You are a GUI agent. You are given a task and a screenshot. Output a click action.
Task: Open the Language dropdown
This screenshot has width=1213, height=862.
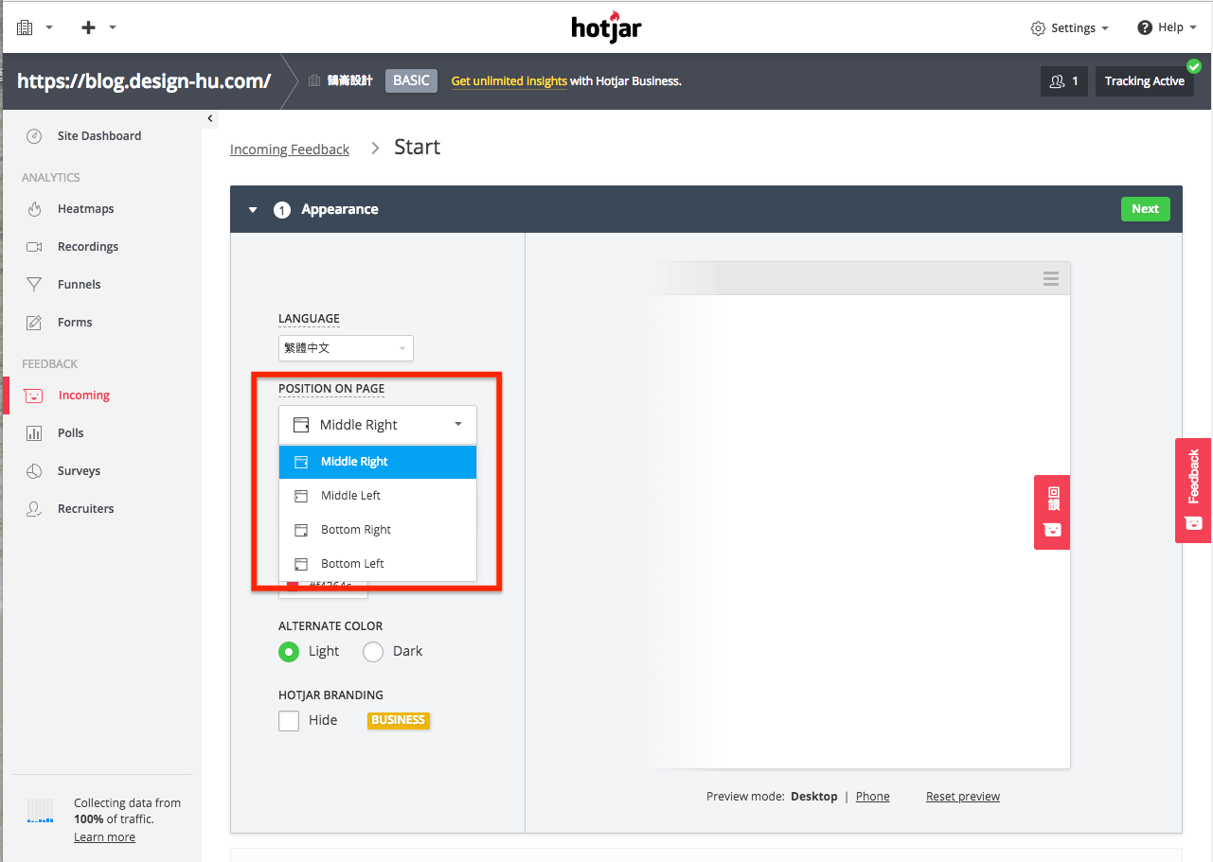pos(346,348)
